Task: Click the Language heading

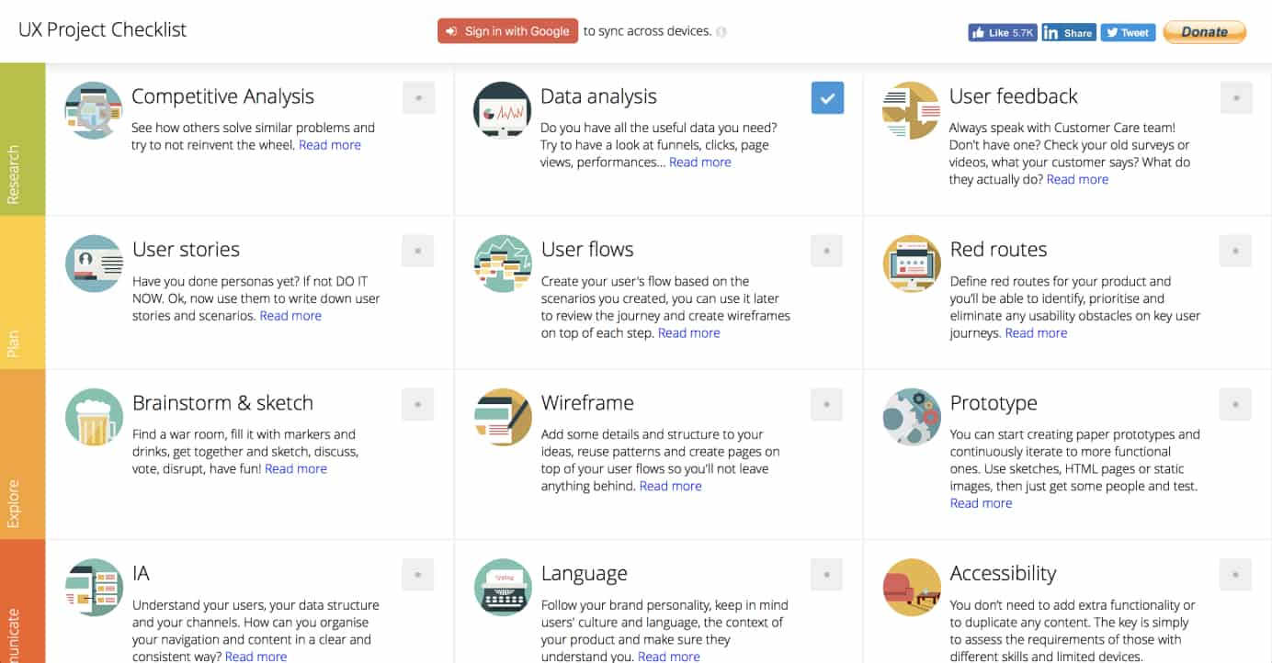Action: click(585, 573)
